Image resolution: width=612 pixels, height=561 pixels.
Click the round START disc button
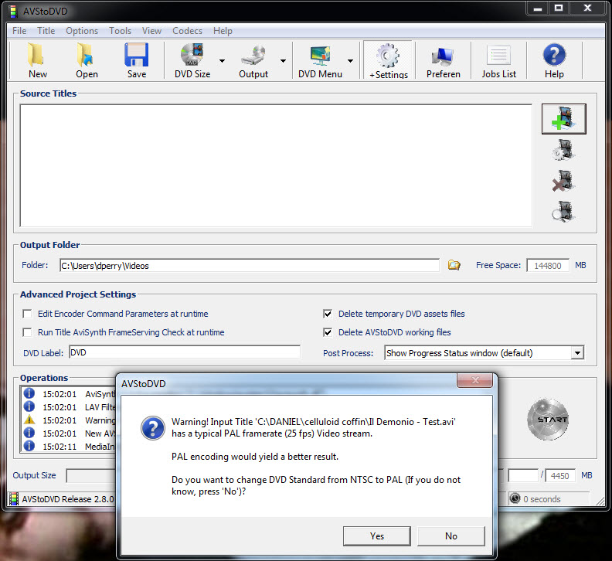(x=548, y=420)
